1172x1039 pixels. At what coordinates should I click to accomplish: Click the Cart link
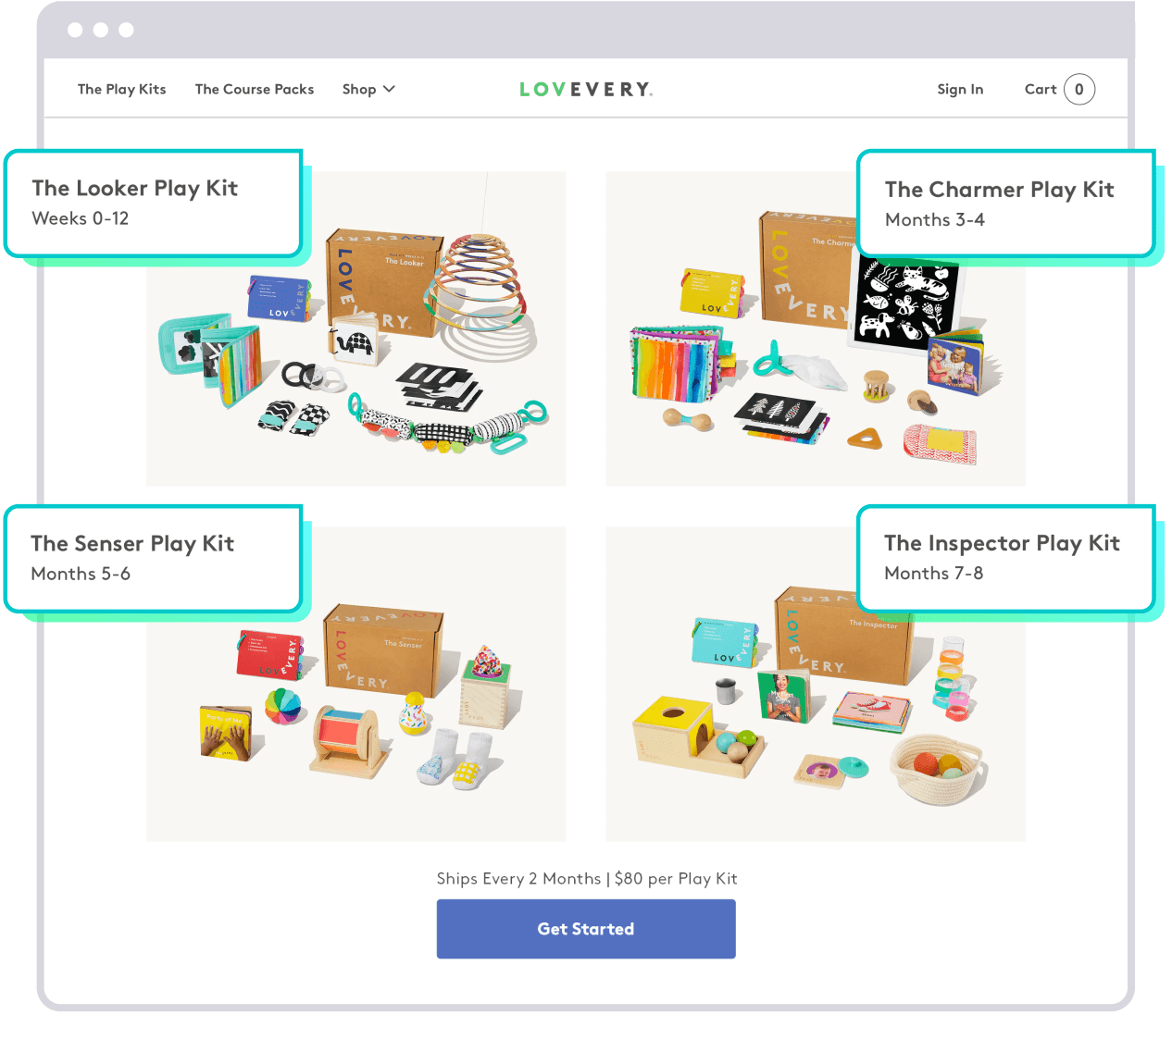1041,90
